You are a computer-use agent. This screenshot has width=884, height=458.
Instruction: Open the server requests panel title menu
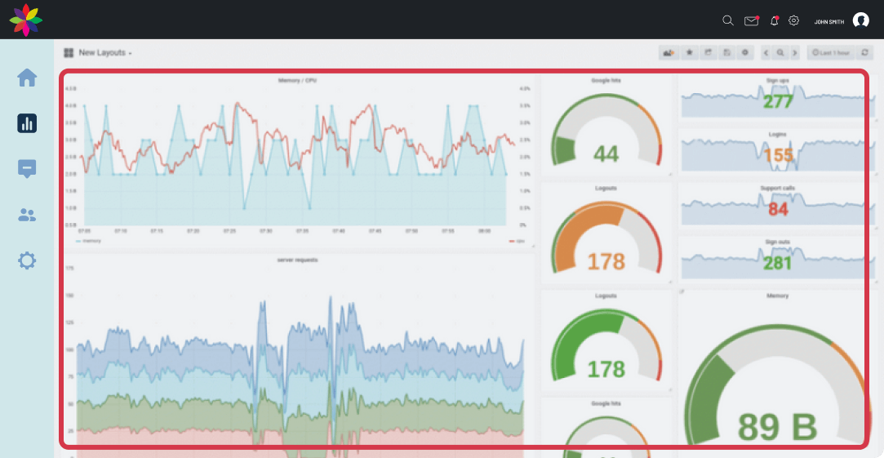click(x=298, y=260)
